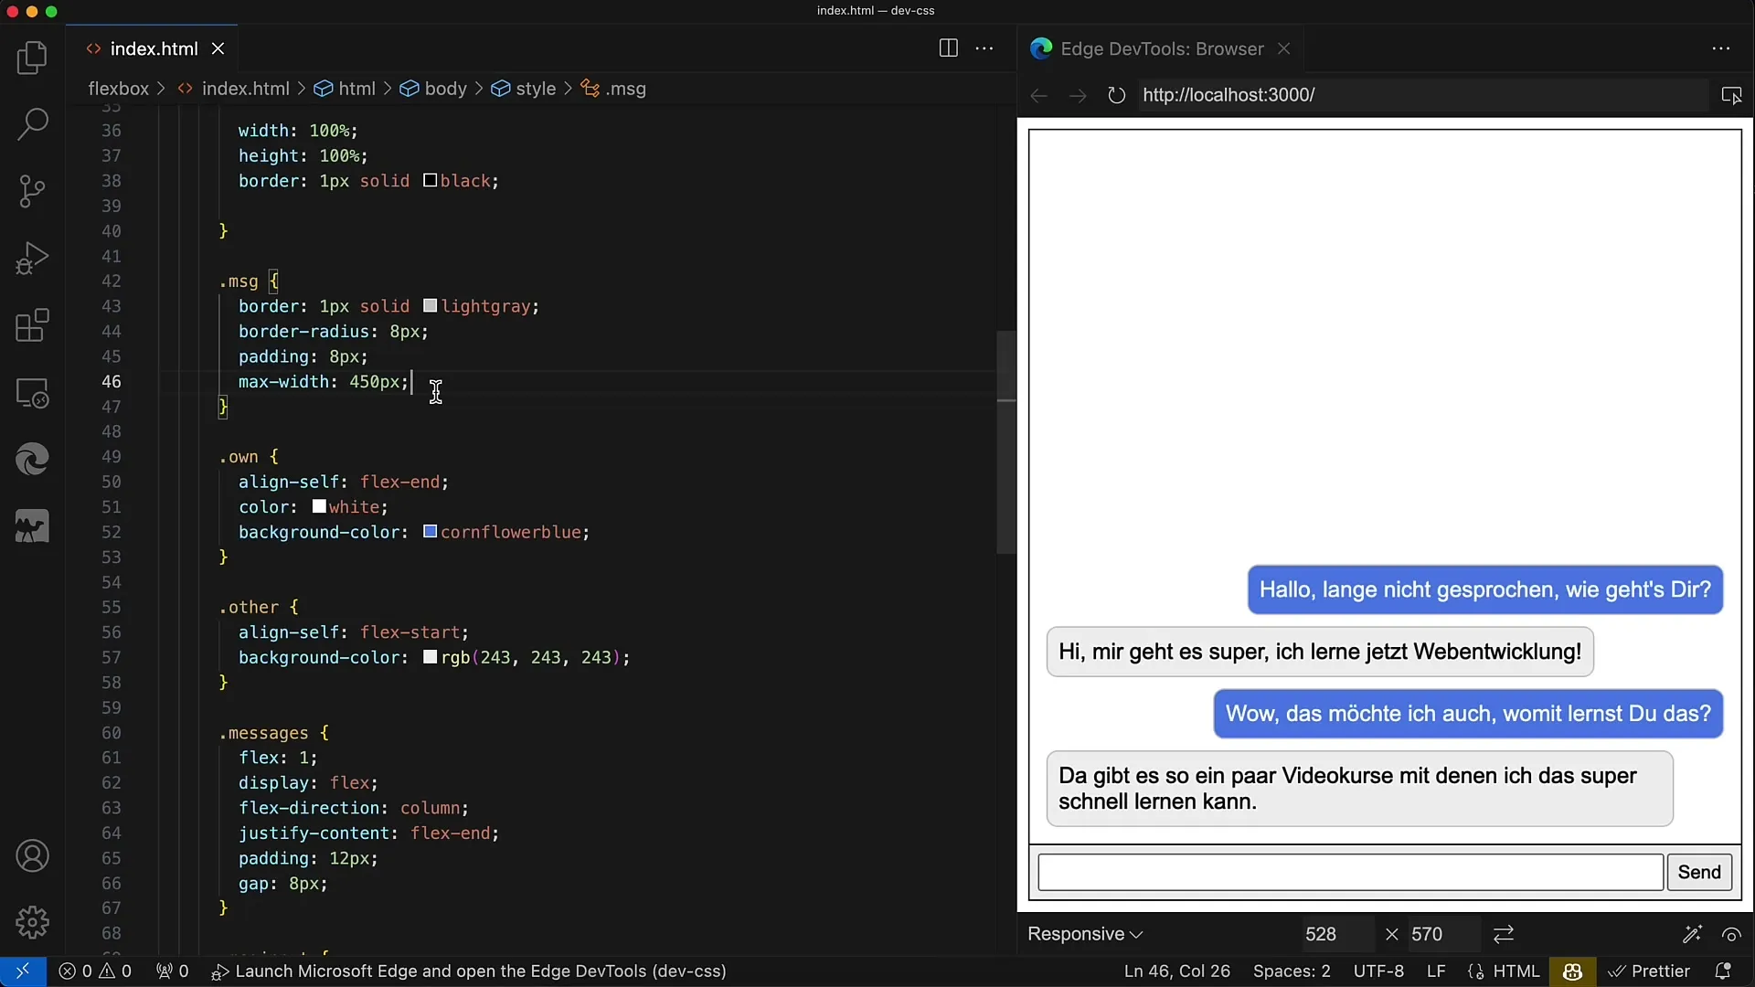The height and width of the screenshot is (987, 1755).
Task: Open the remote window indicator
Action: (23, 971)
